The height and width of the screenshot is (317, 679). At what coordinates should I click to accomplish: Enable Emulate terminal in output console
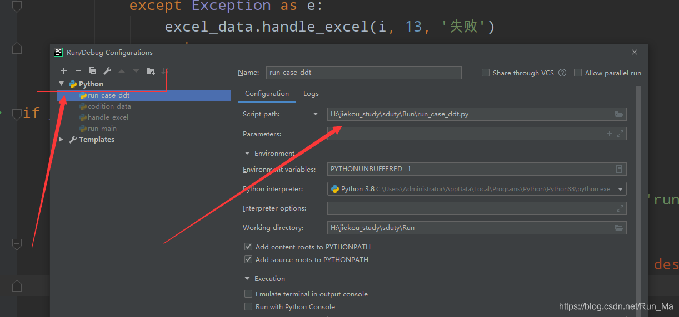click(x=248, y=294)
